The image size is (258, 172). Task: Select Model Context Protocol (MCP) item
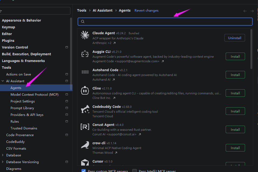pos(35,94)
